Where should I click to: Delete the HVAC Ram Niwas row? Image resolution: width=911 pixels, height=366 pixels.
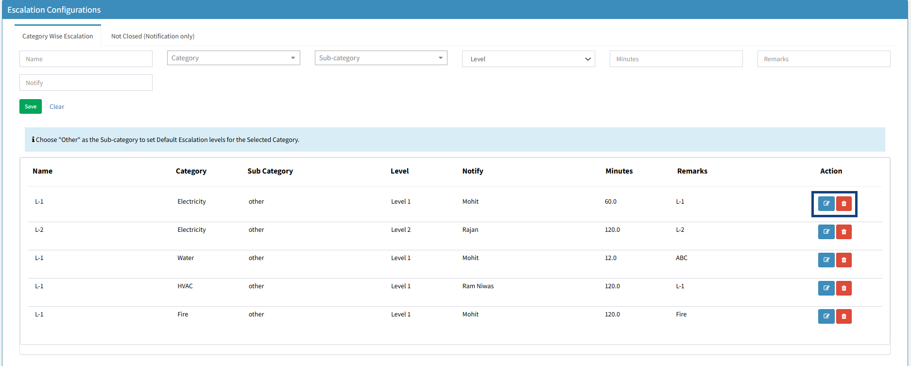[x=844, y=288]
